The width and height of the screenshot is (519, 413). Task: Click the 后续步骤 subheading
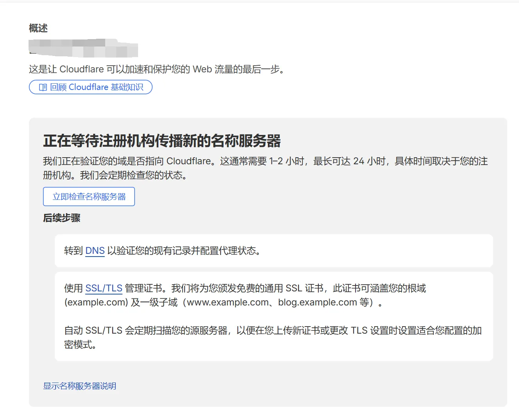[61, 218]
